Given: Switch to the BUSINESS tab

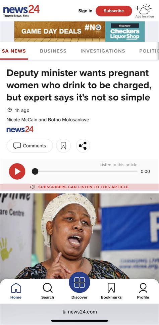Looking at the screenshot, I should click(53, 51).
